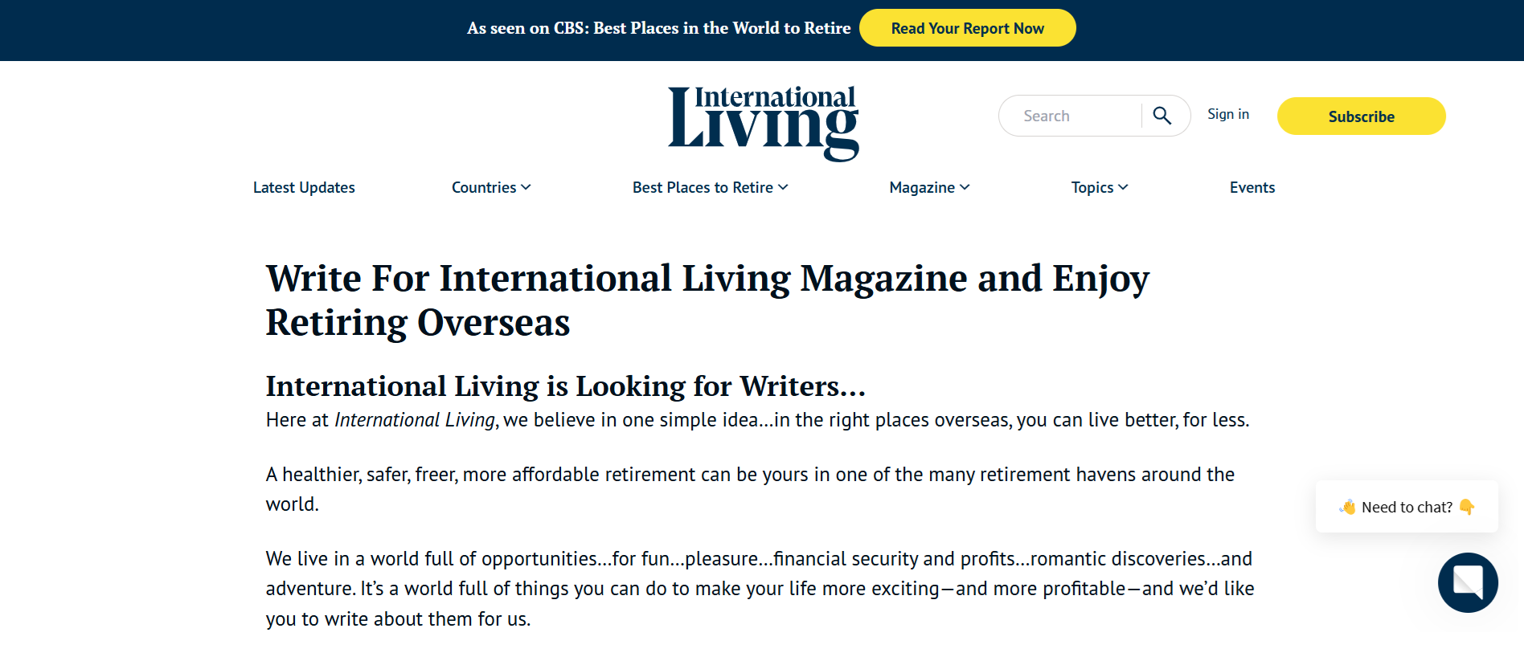Viewport: 1524px width, 657px height.
Task: Click the heading "Write For International Living Magazine"
Action: pos(707,300)
